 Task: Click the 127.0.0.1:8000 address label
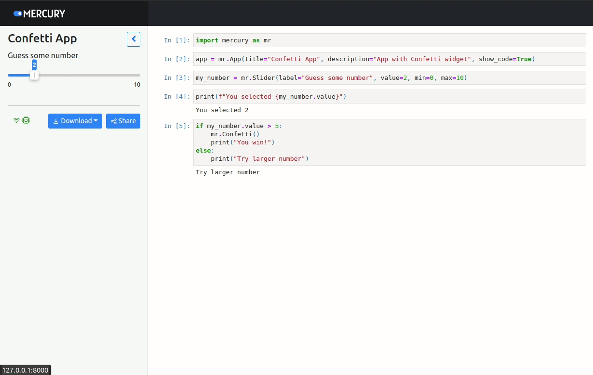click(x=25, y=370)
